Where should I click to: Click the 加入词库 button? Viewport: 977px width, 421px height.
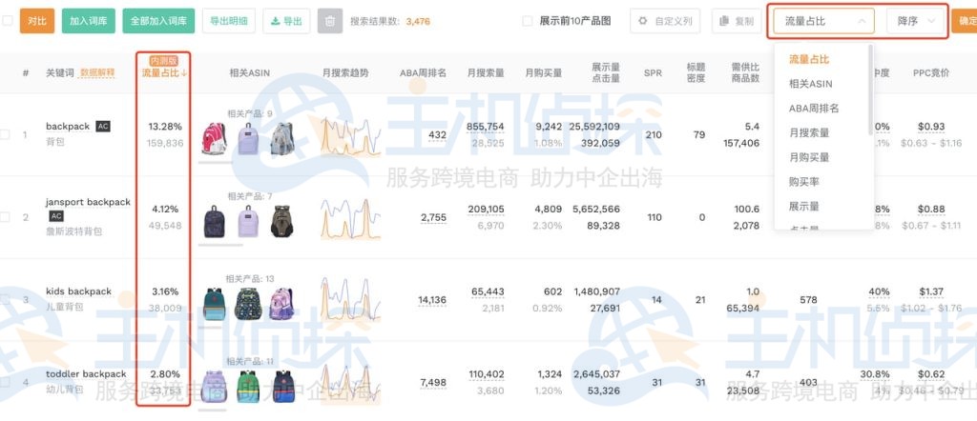[89, 21]
